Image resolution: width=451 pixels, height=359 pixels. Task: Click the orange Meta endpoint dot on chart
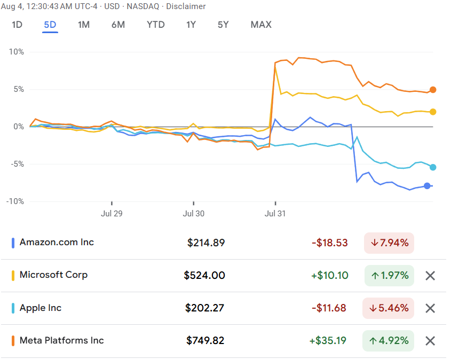point(433,90)
